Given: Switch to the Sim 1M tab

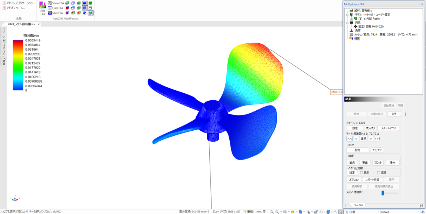Looking at the screenshot, I should [x=358, y=205].
